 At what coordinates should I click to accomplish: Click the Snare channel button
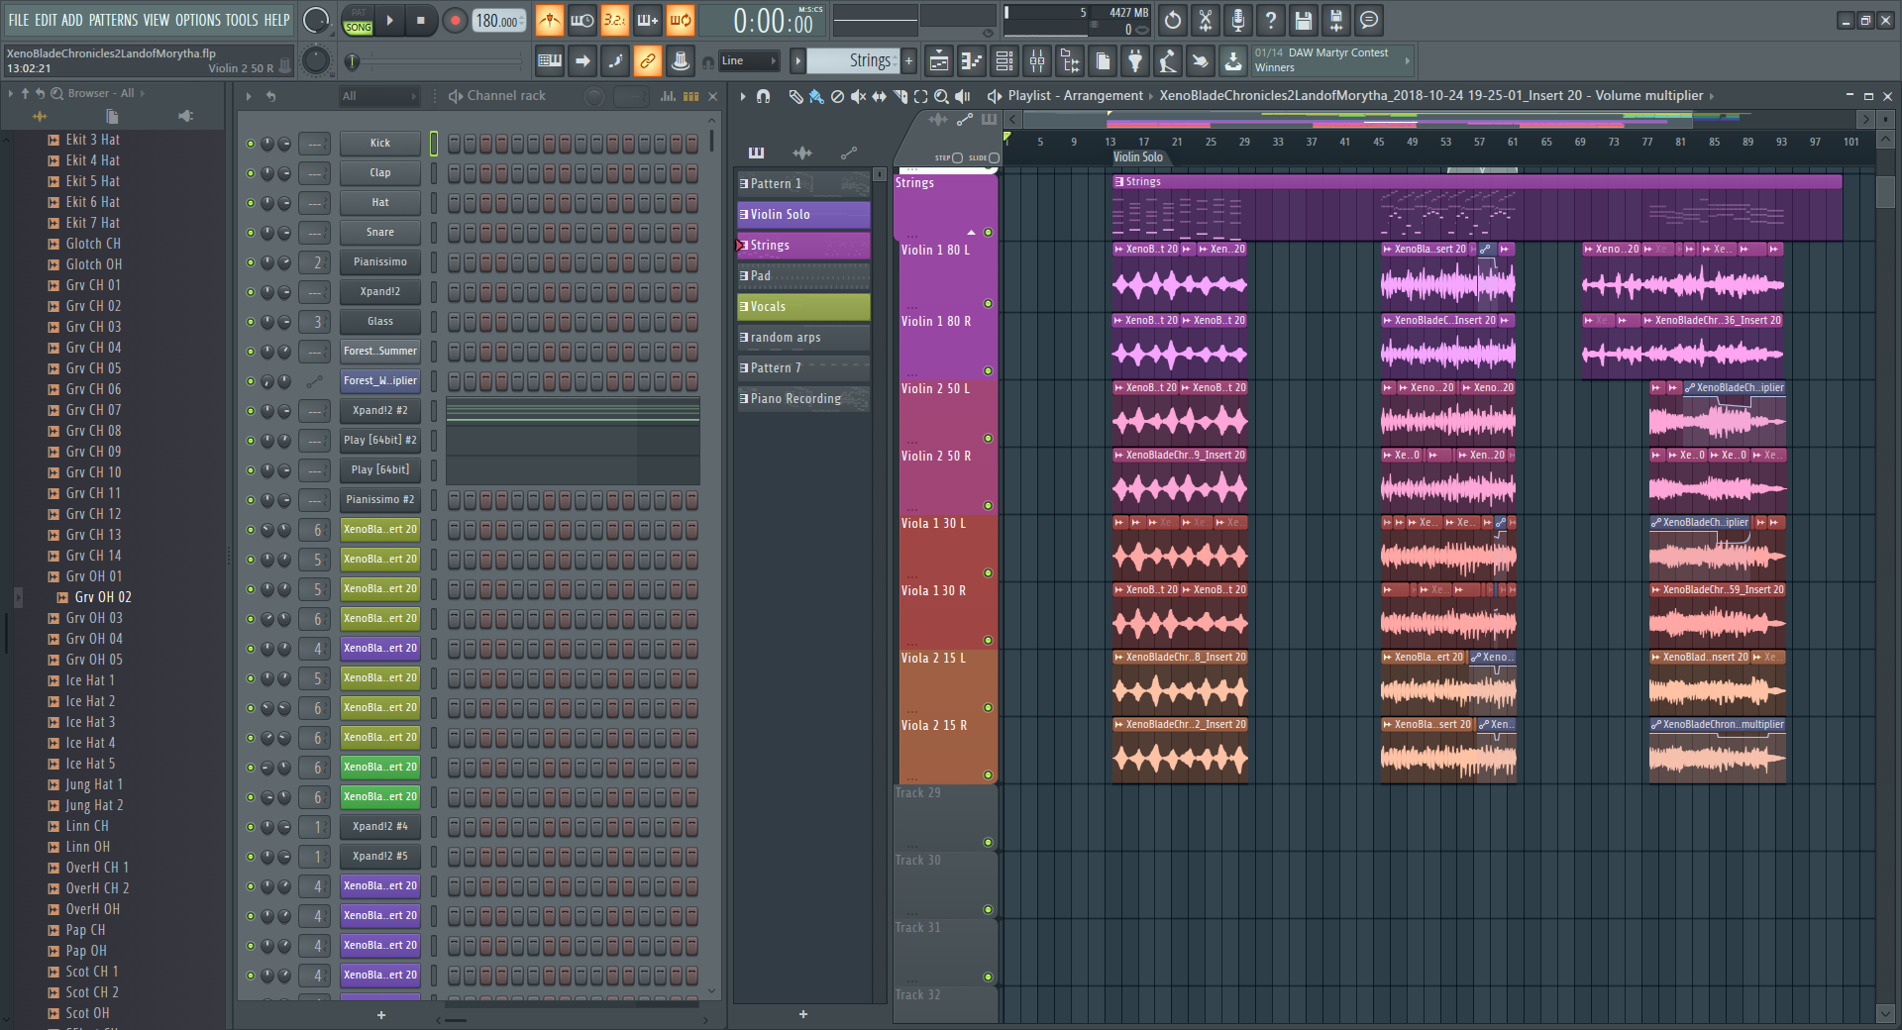coord(379,233)
